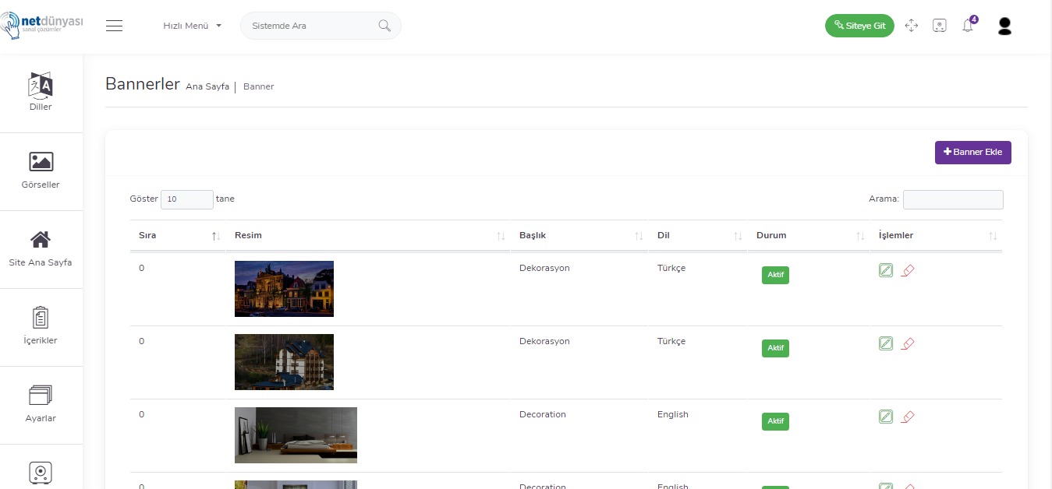Open the forest hotel banner thumbnail
The image size is (1052, 489).
284,362
